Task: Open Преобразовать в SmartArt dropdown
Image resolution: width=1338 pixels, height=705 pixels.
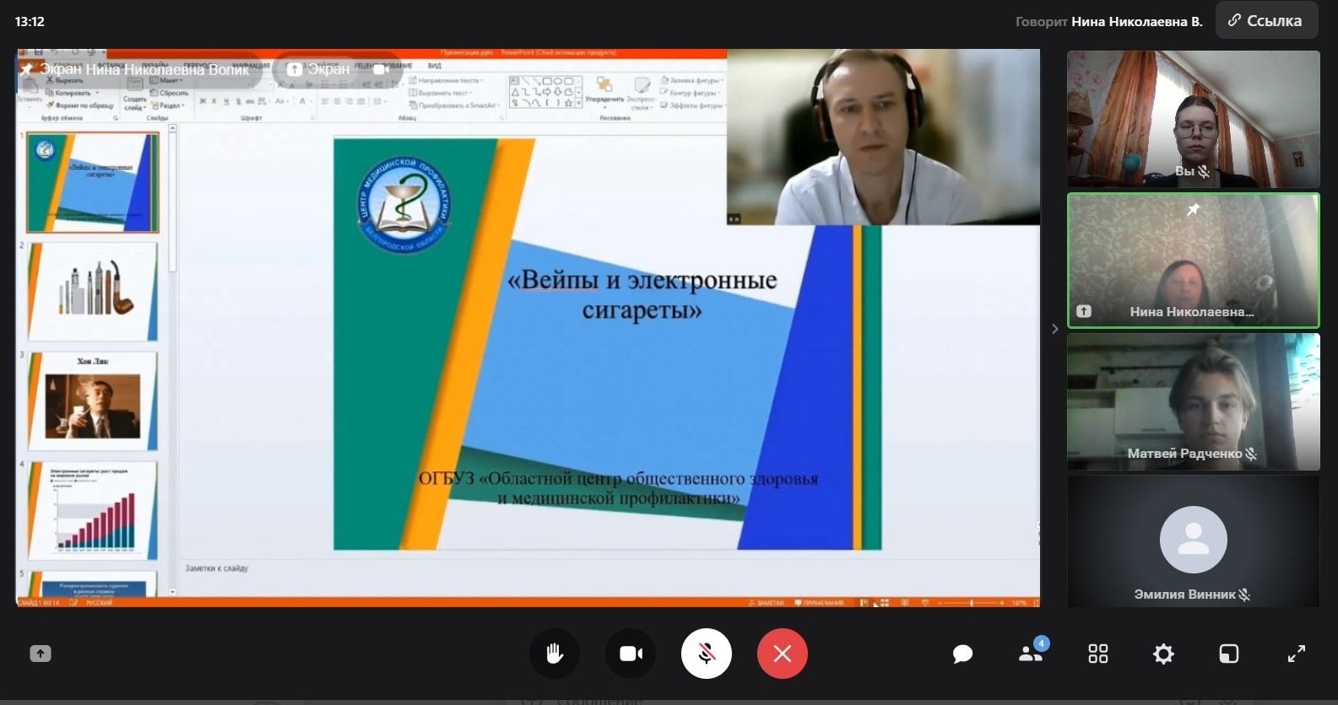Action: click(x=454, y=105)
